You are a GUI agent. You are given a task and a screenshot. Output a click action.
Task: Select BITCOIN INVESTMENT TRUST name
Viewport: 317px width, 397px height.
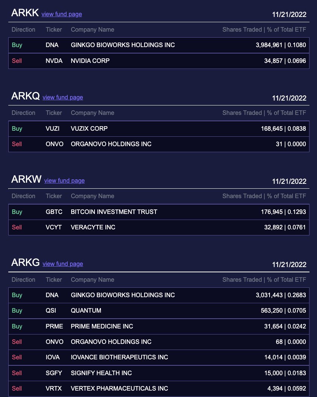(x=114, y=212)
